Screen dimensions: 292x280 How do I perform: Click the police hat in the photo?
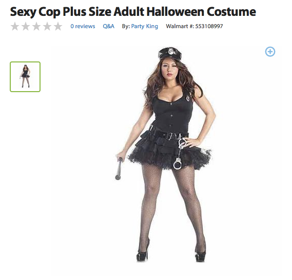[170, 53]
